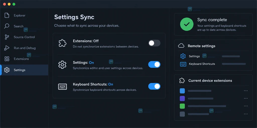Click the gear icon beside Settings in sidebar

tap(7, 70)
